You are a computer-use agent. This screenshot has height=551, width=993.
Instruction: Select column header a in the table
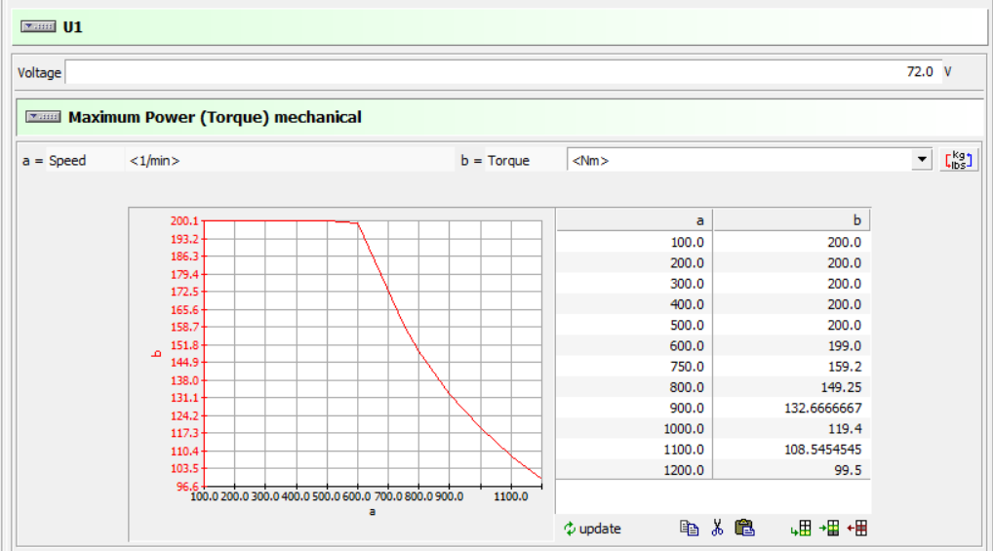635,220
